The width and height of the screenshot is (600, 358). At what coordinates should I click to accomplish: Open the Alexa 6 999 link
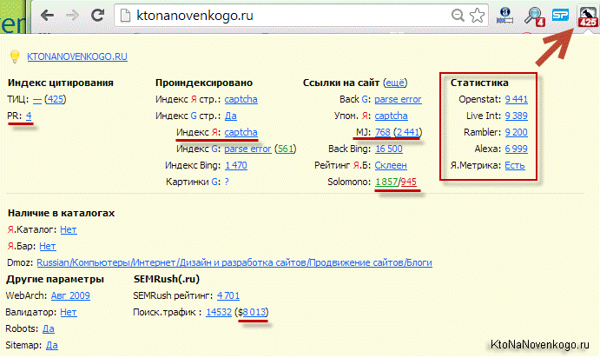click(516, 149)
